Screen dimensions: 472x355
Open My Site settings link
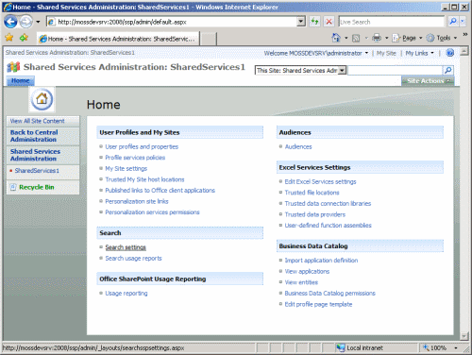pyautogui.click(x=126, y=168)
